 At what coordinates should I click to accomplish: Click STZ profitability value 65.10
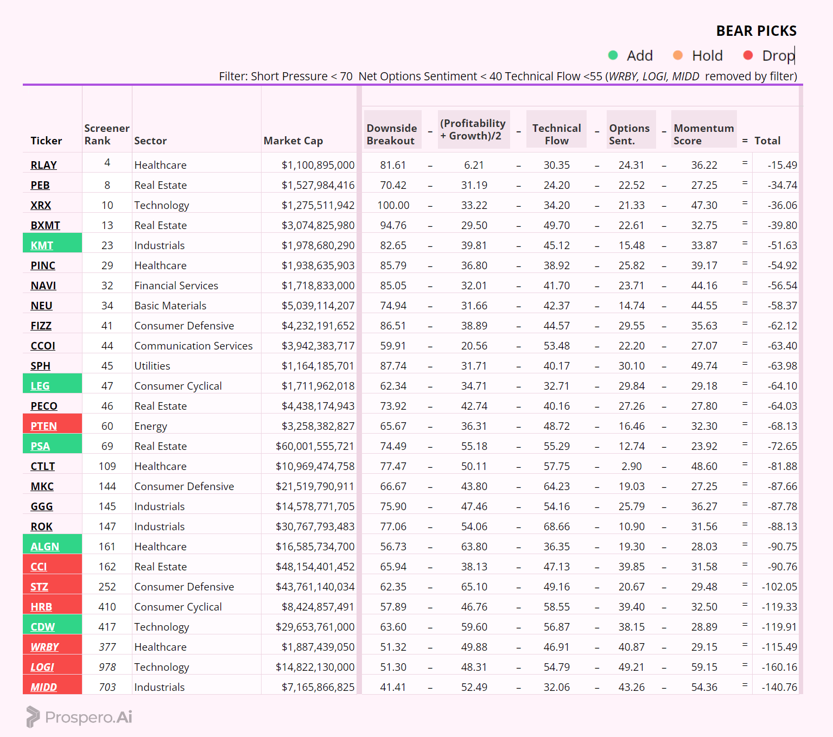tap(474, 587)
